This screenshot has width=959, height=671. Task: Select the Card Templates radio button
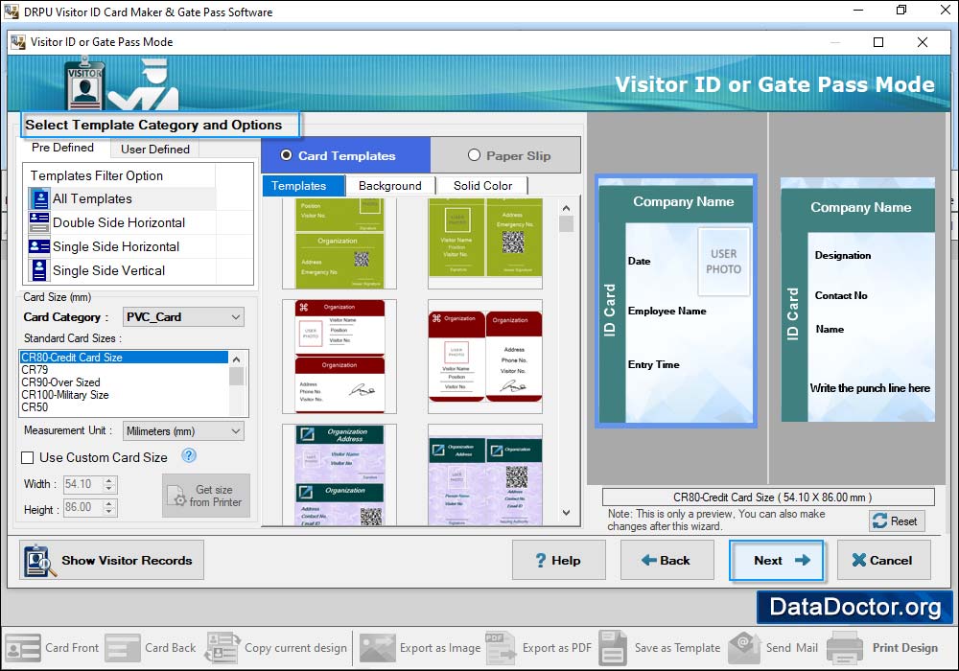pyautogui.click(x=286, y=155)
